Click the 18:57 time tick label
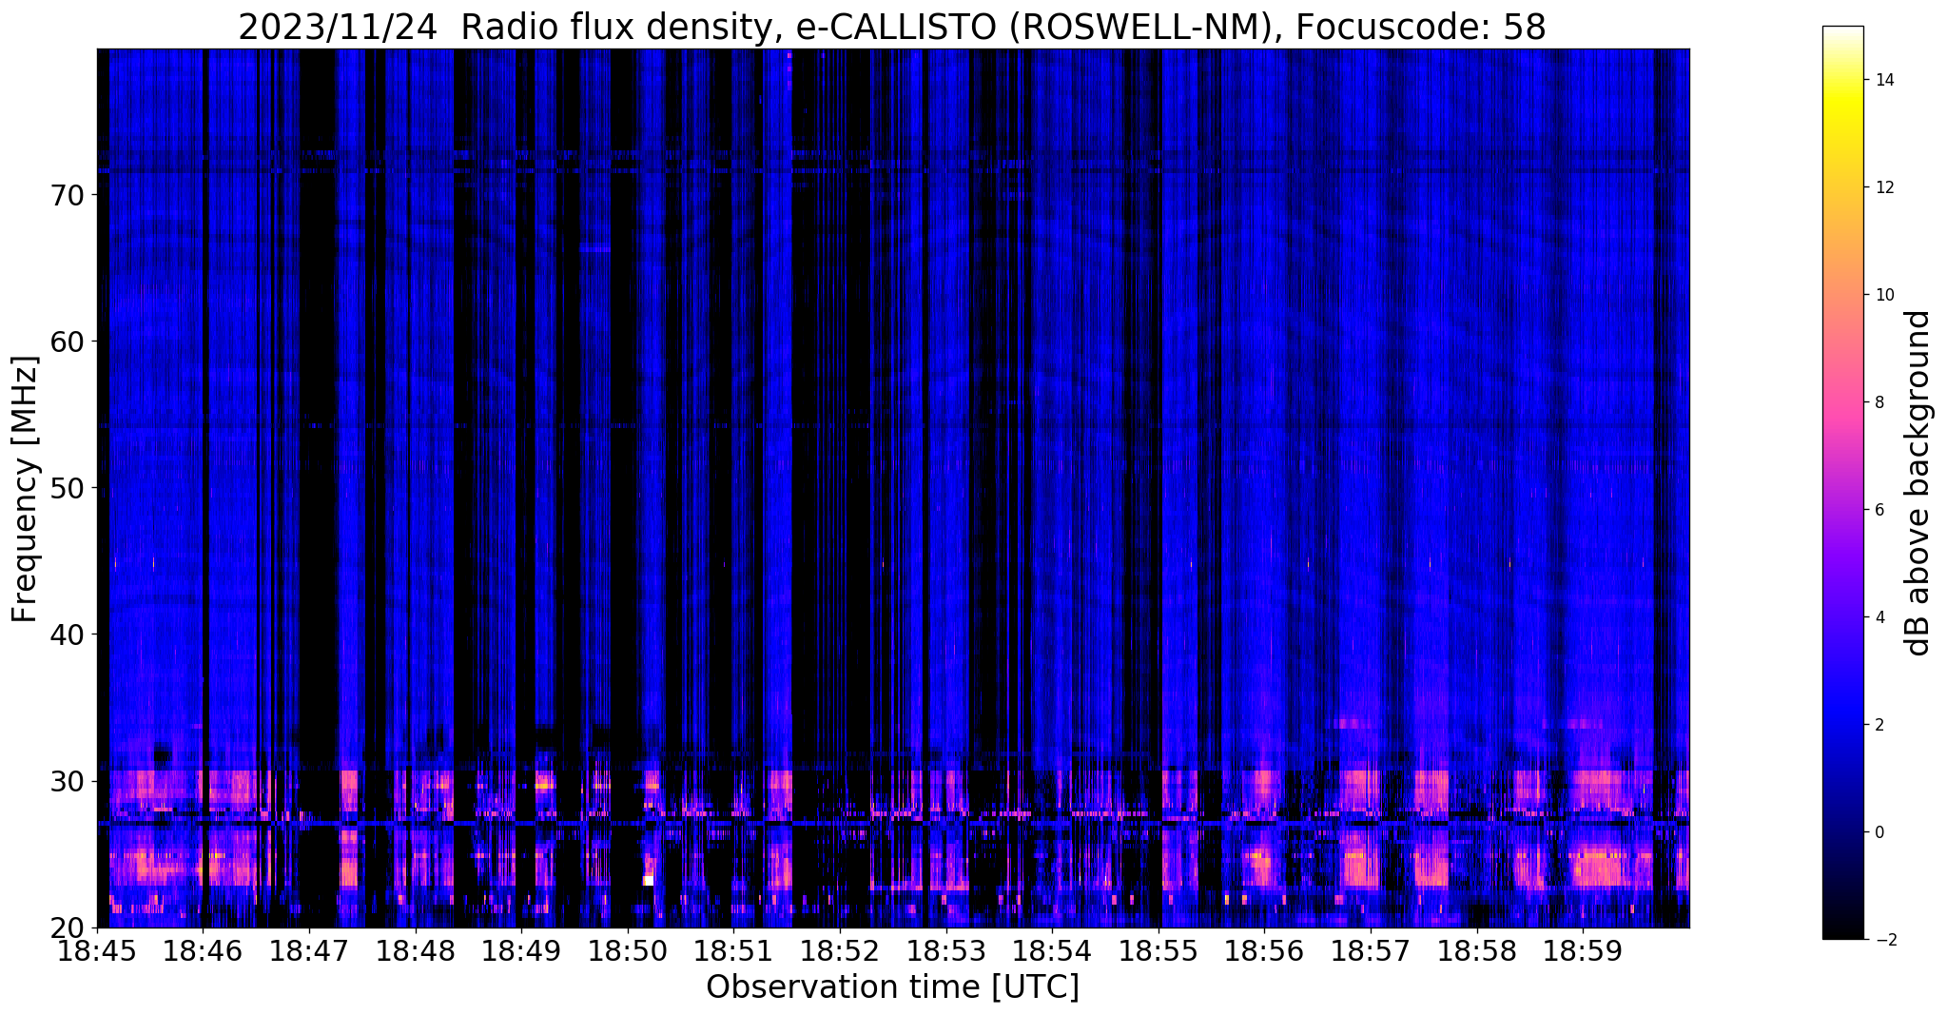The width and height of the screenshot is (1947, 1015). click(1371, 951)
